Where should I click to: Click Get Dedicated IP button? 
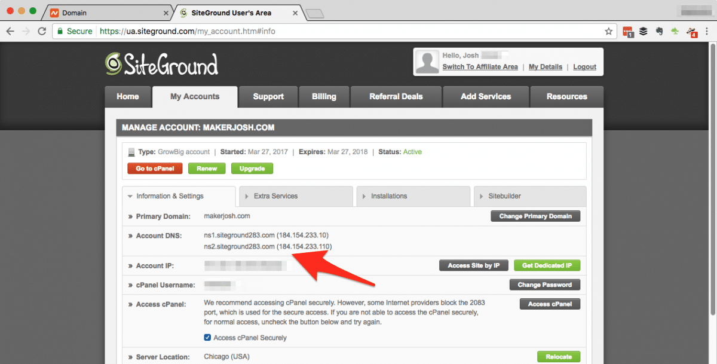pos(547,265)
